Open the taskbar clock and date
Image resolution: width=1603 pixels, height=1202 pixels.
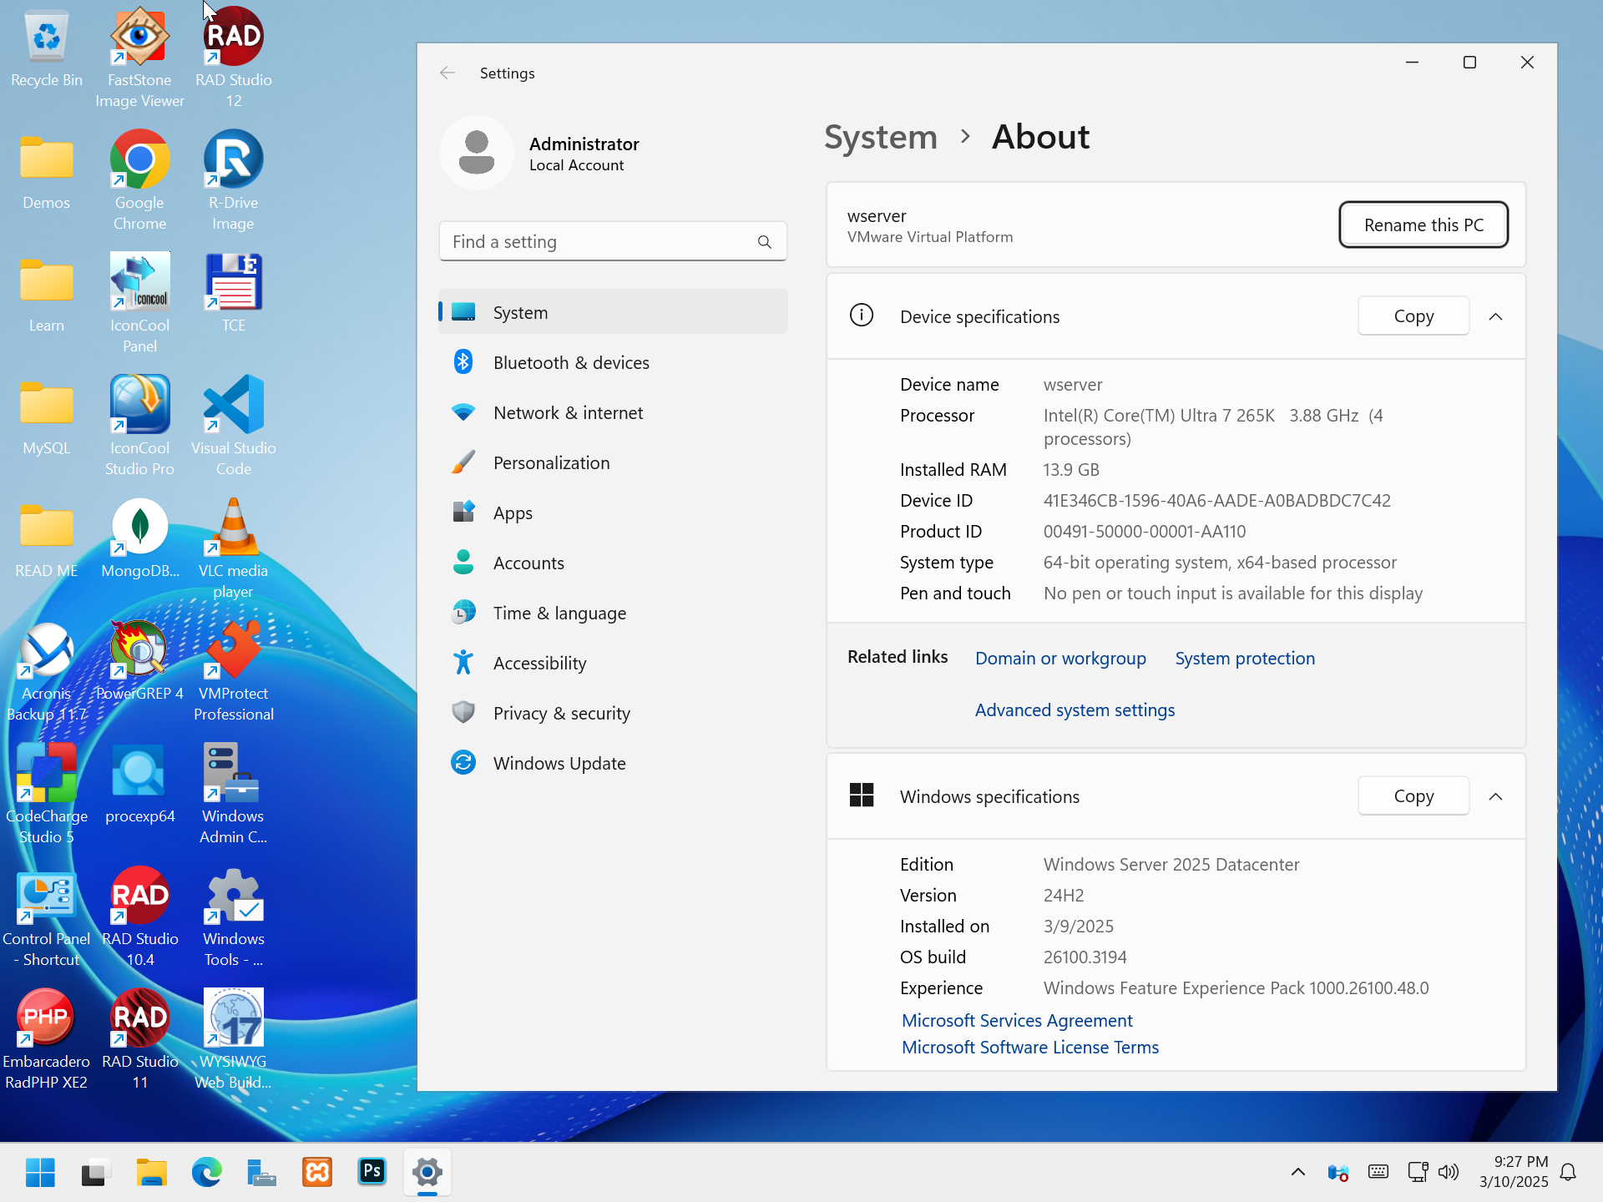[1513, 1172]
